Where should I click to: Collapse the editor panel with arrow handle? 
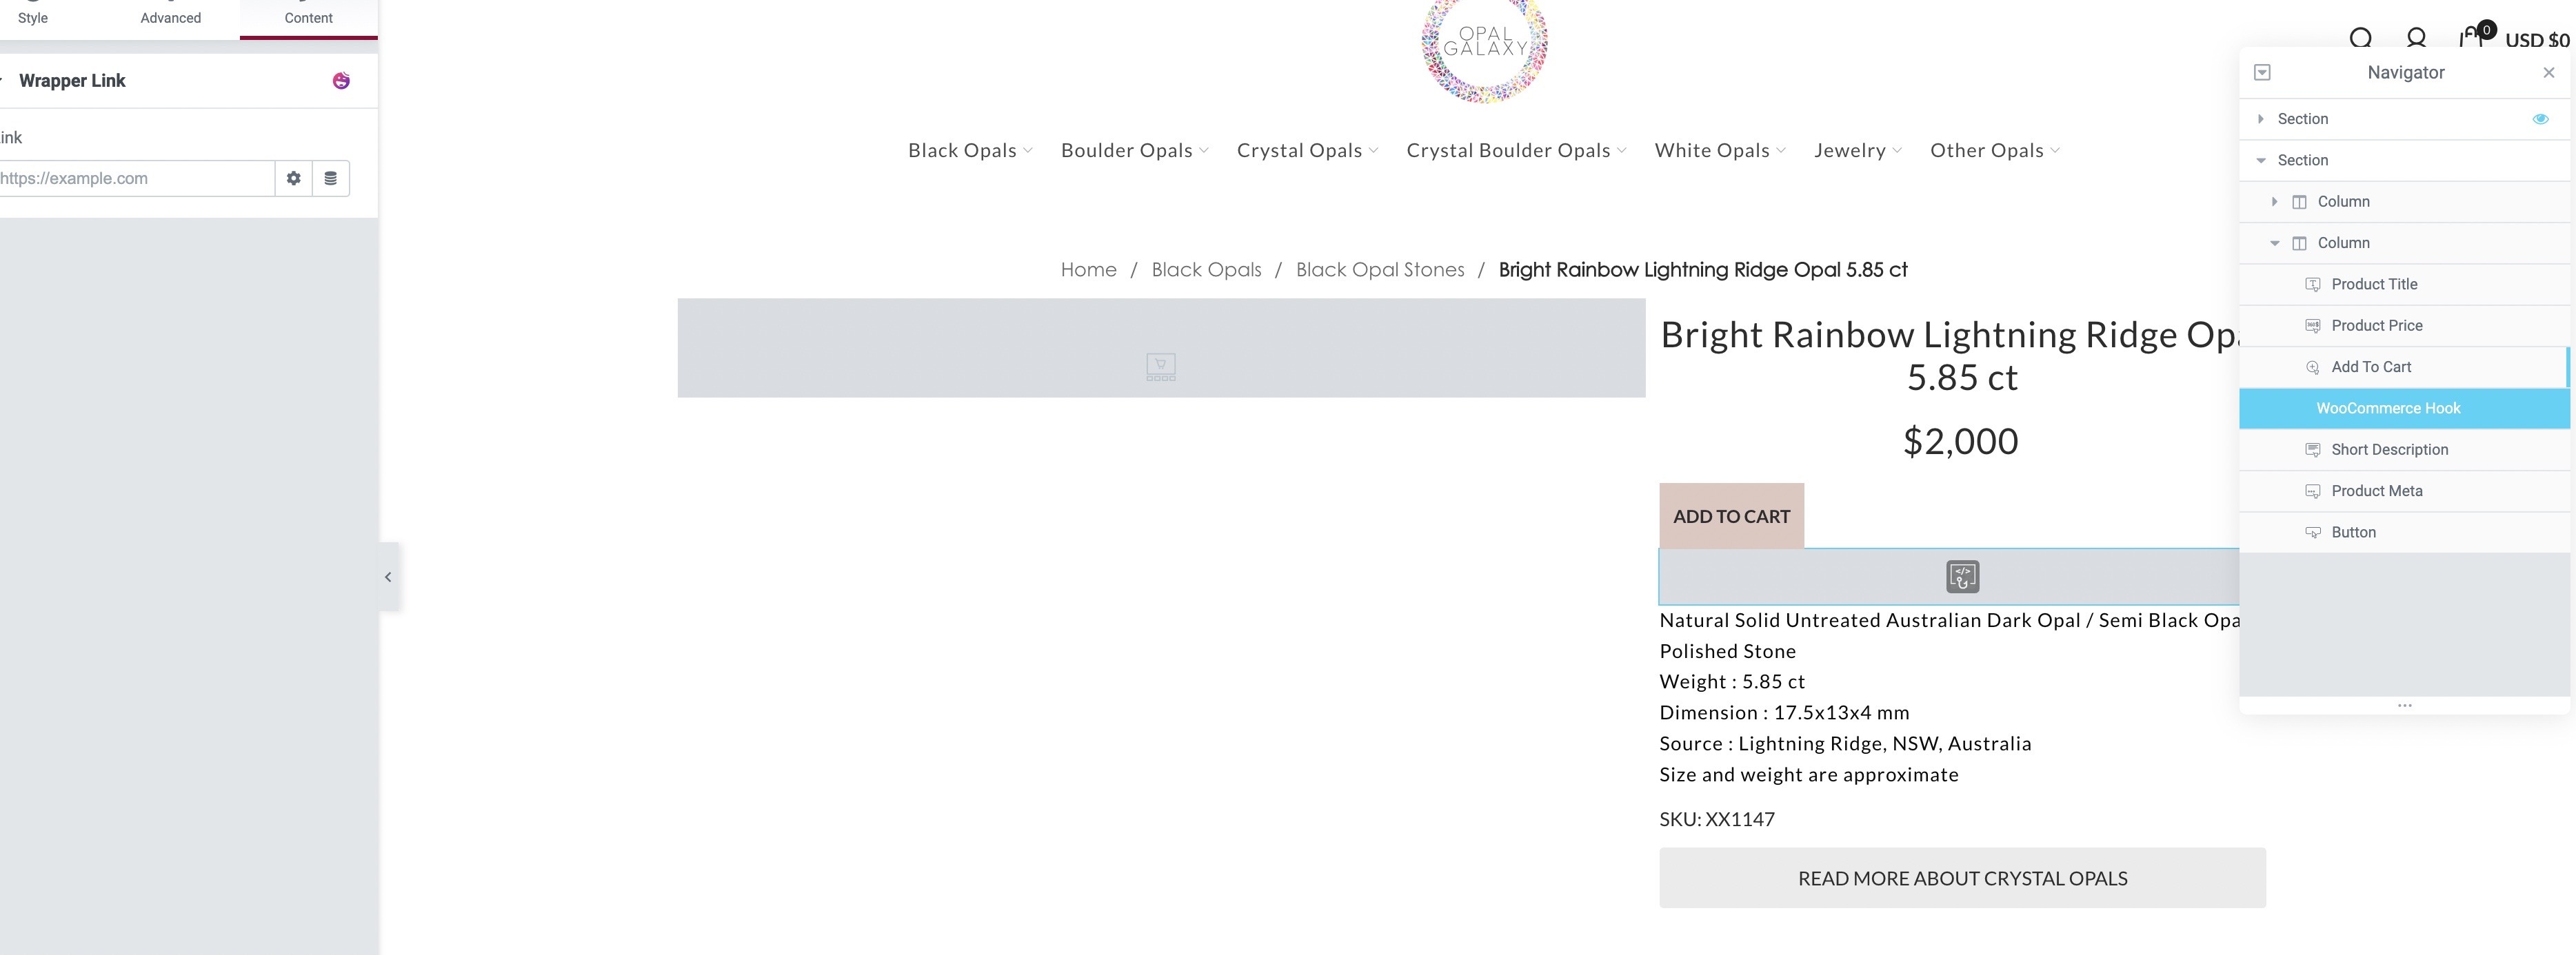point(388,577)
